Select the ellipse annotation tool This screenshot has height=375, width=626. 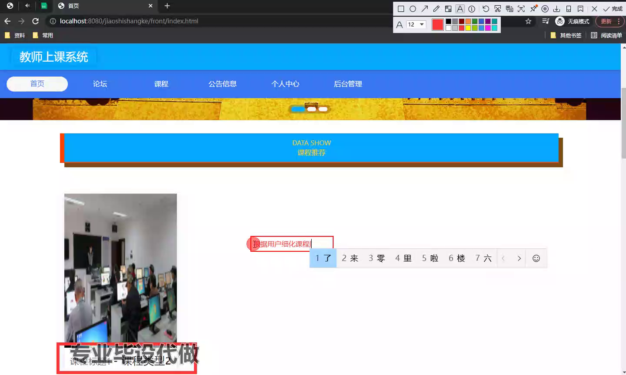413,9
